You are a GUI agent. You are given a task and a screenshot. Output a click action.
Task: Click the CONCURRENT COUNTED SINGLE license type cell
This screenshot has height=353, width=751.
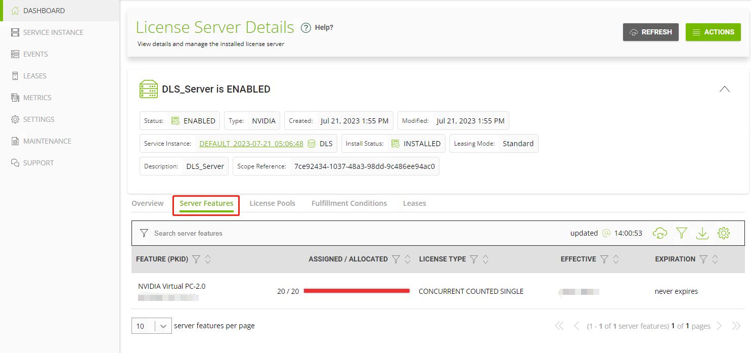pyautogui.click(x=471, y=291)
